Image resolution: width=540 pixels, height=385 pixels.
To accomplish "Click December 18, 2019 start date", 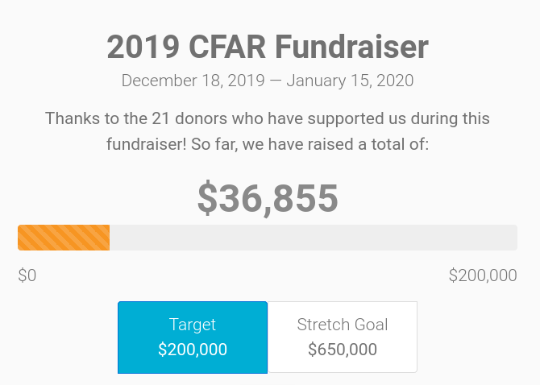I will pyautogui.click(x=193, y=81).
